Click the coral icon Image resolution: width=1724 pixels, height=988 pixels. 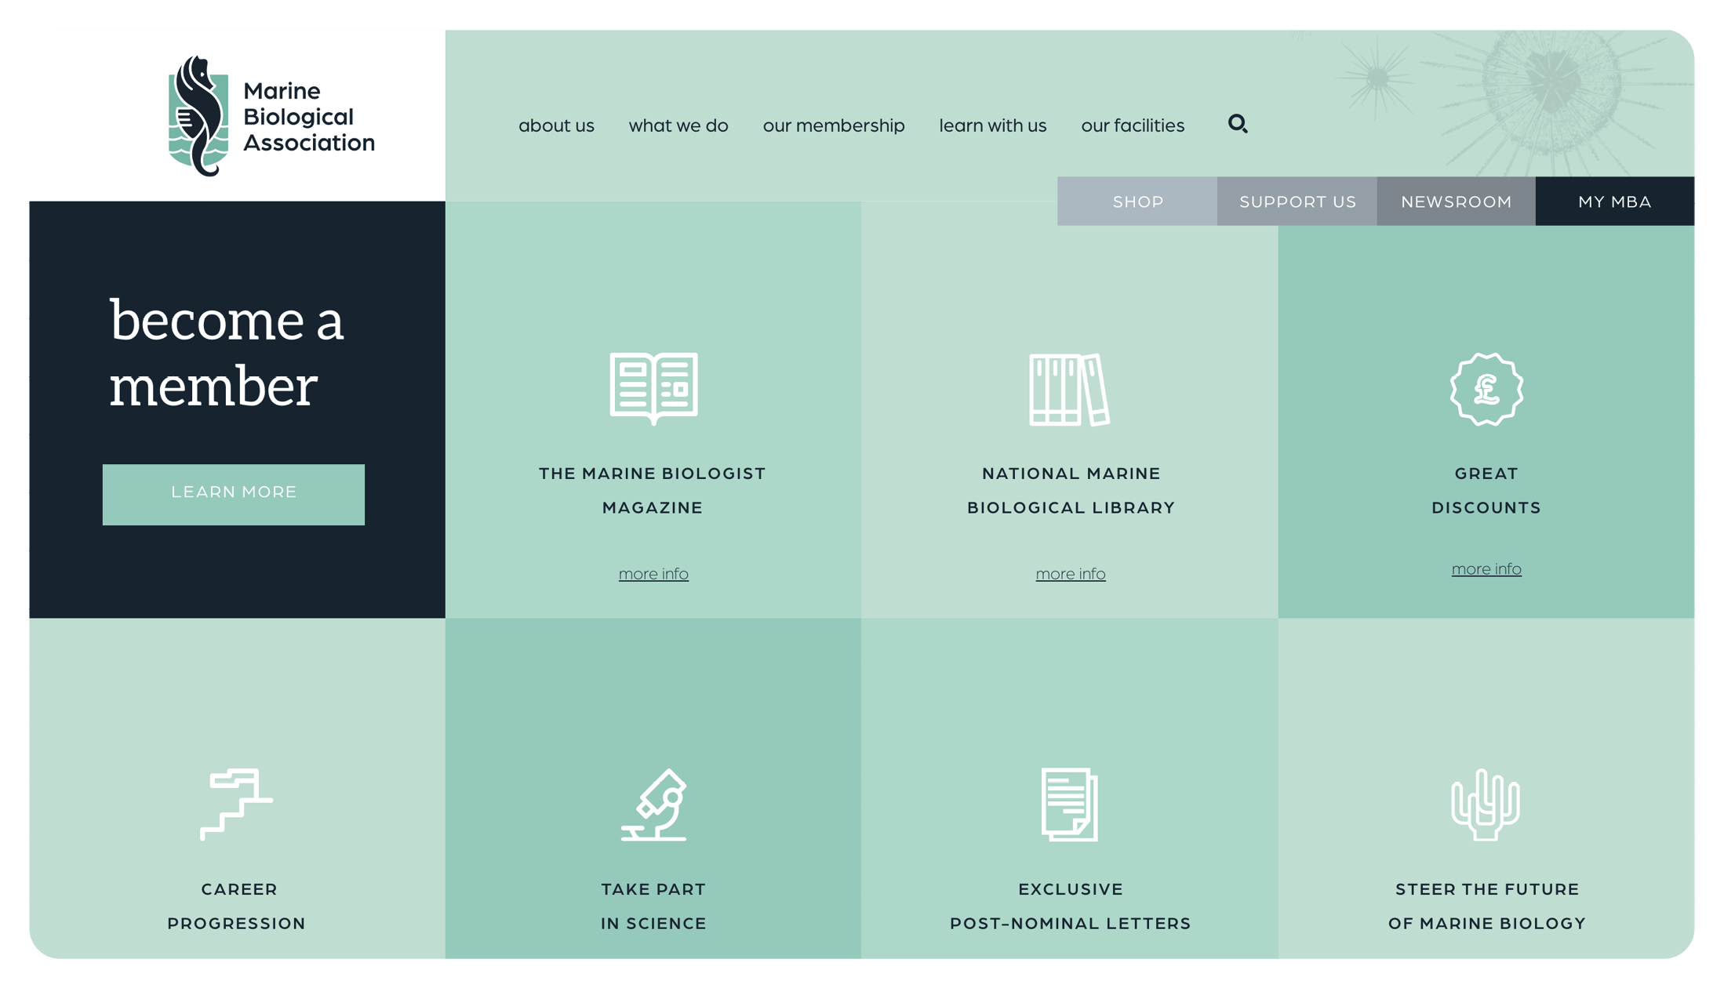click(x=1486, y=805)
